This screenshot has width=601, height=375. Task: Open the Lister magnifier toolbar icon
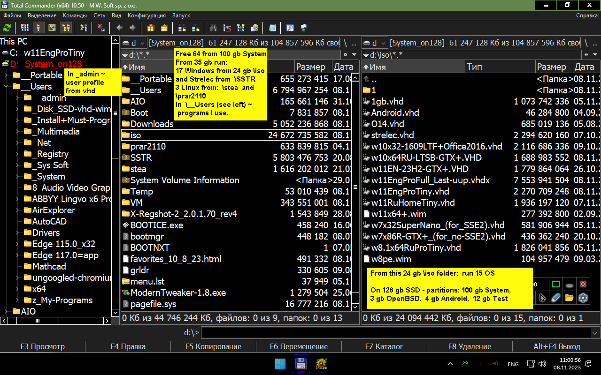(x=290, y=28)
